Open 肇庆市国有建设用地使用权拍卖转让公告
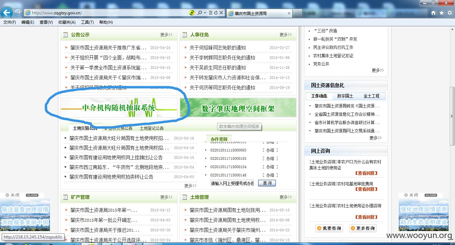This screenshot has height=245, width=455. [111, 177]
